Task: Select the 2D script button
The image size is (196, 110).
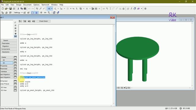Action: coord(7,60)
